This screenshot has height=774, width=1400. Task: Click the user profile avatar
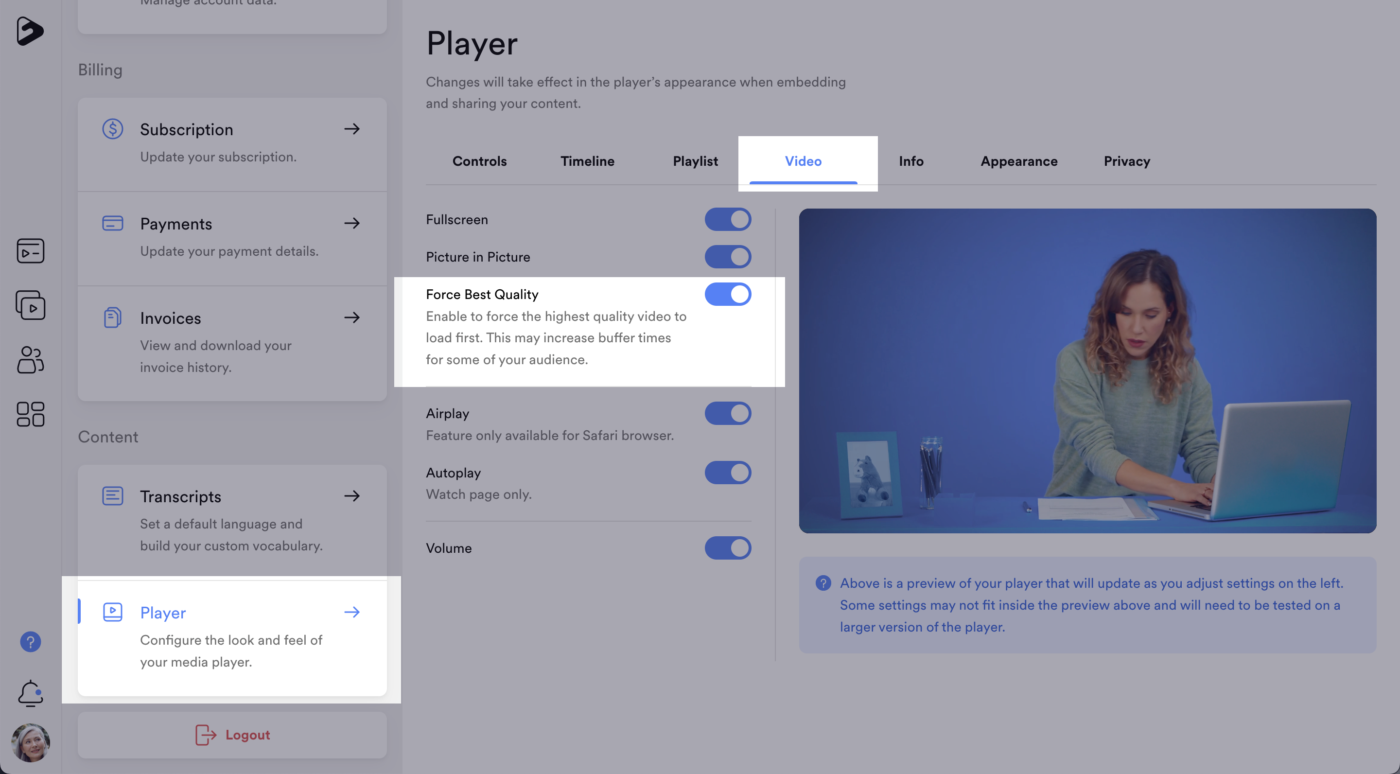(31, 742)
